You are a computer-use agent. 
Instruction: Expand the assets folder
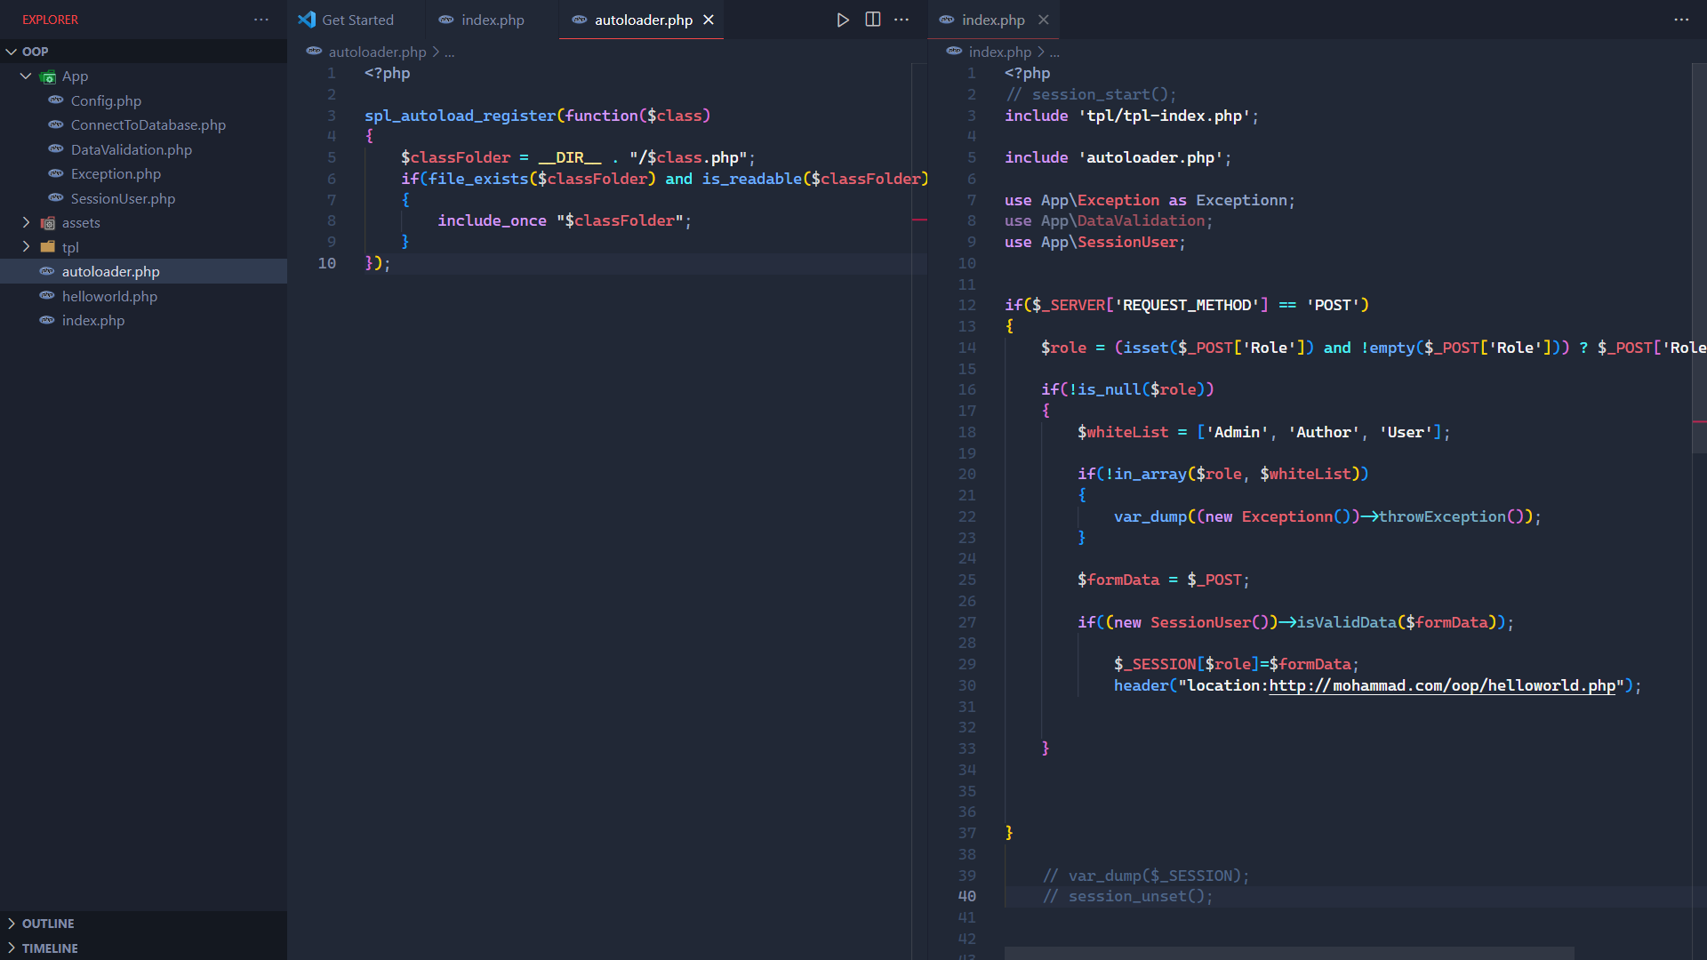click(26, 223)
